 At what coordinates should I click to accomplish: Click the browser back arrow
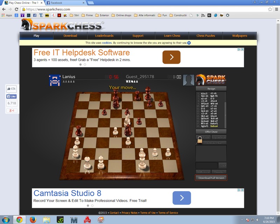pos(4,9)
